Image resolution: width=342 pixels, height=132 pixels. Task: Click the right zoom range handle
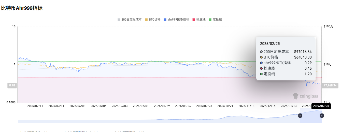tap(322, 116)
